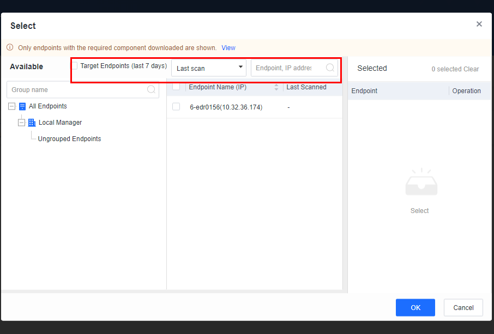494x334 pixels.
Task: Click the endpoint search magnifier icon
Action: click(330, 68)
